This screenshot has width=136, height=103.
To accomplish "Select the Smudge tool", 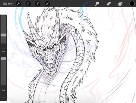I will (x=97, y=4).
